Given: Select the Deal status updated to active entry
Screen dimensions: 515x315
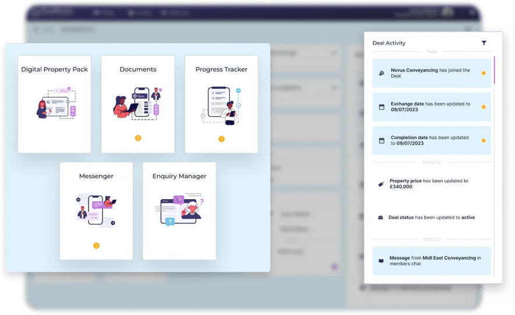Looking at the screenshot, I should point(432,218).
